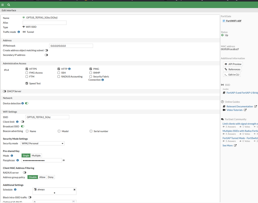This screenshot has width=258, height=203.
Task: Reveal passphrase with the eye icon
Action: 64,160
